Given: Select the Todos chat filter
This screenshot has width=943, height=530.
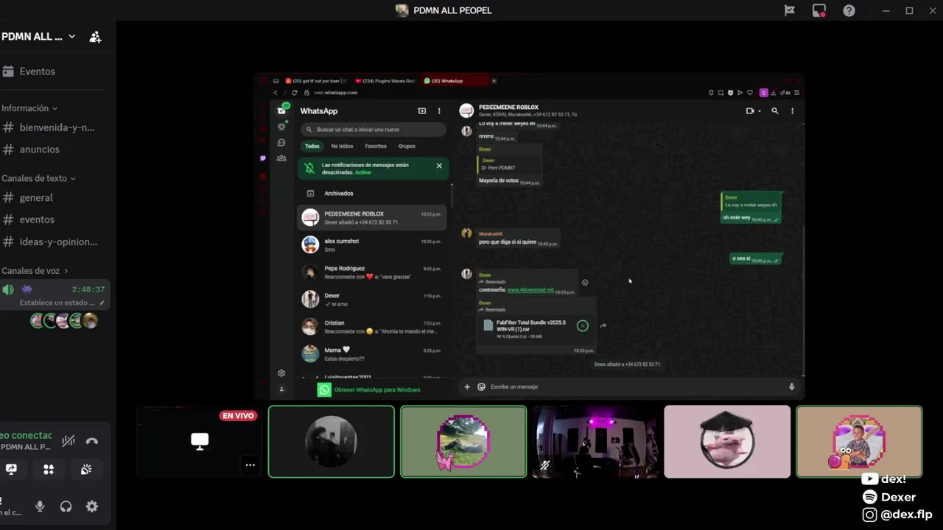Looking at the screenshot, I should pos(312,146).
